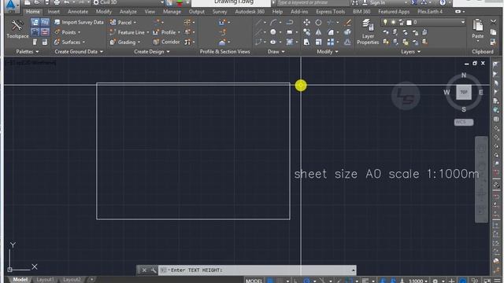The width and height of the screenshot is (504, 283).
Task: Open the Survey ribbon tab
Action: pos(220,12)
